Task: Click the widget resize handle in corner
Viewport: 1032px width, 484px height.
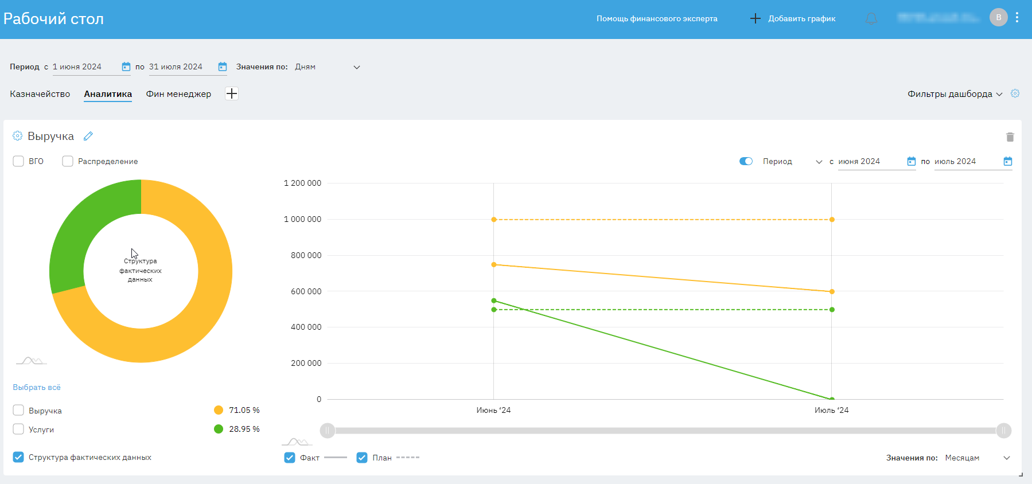Action: [1021, 474]
